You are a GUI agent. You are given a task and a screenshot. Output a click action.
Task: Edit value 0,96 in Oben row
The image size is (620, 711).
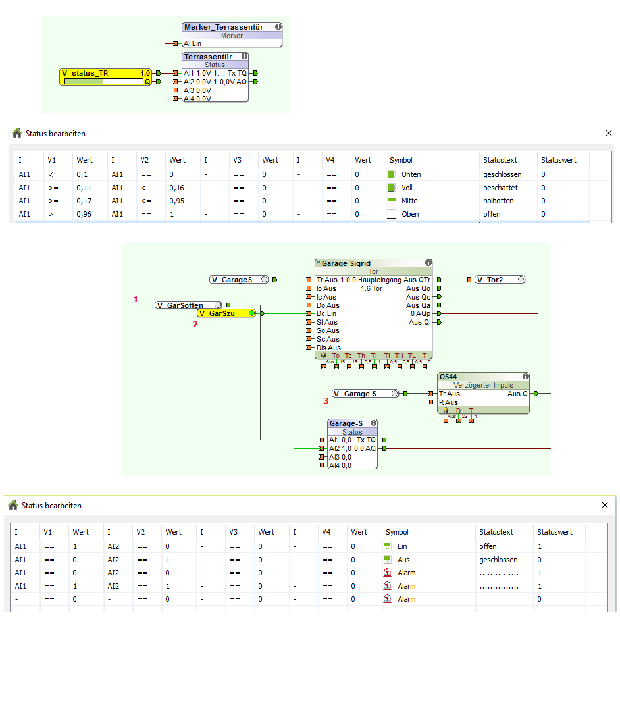(x=84, y=214)
